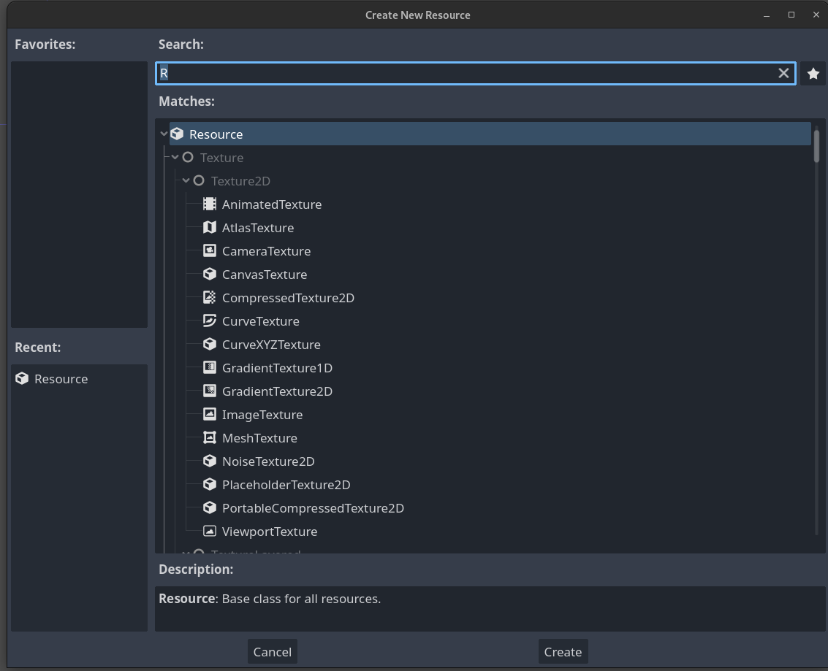Viewport: 828px width, 671px height.
Task: Select the CompressedTexture2D icon
Action: click(210, 298)
